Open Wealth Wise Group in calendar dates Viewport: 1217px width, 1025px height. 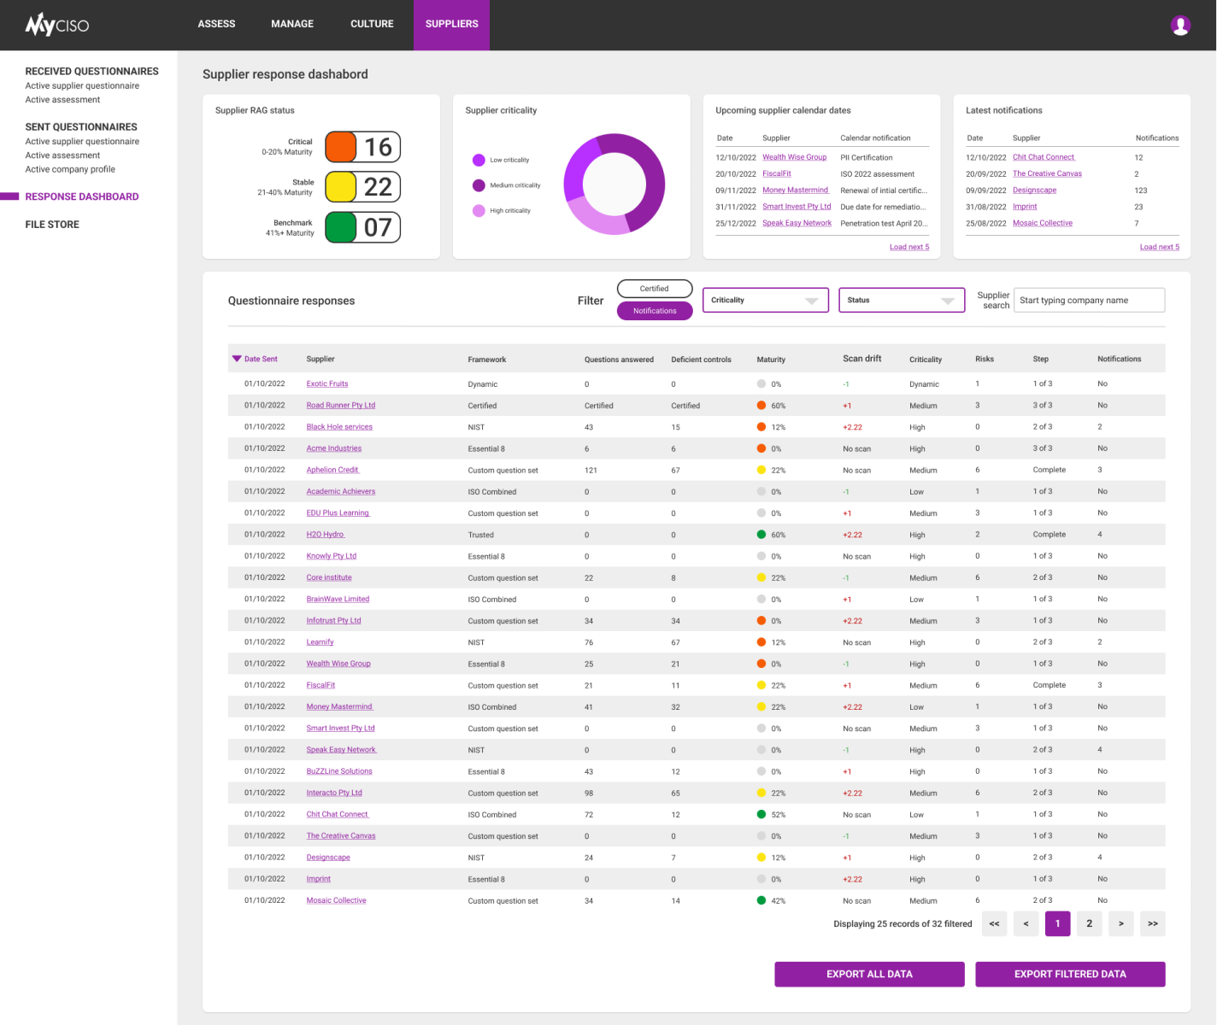coord(795,157)
